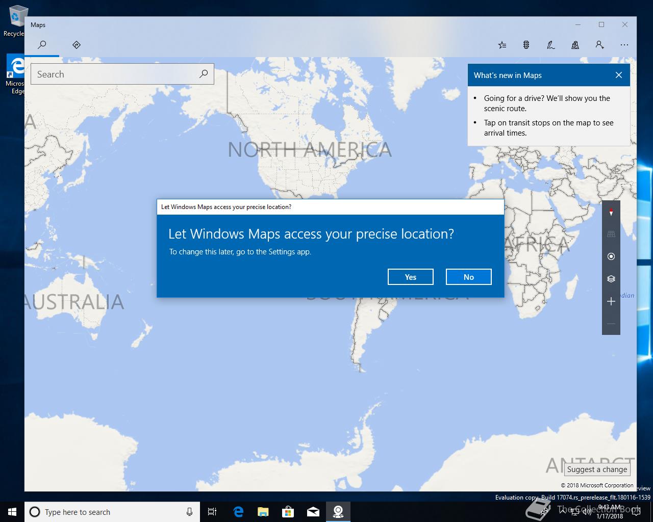
Task: Open Microsoft Store from the taskbar
Action: 288,512
